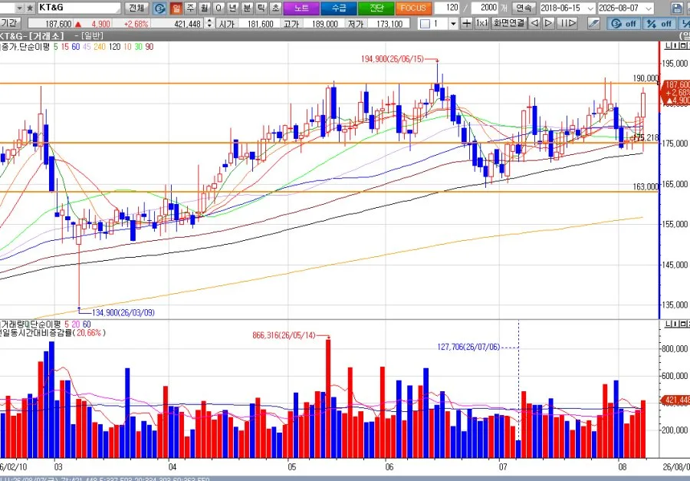Screen dimensions: 690x481
Task: Toggle the circular-arrow 'off' switch
Action: tap(624, 23)
